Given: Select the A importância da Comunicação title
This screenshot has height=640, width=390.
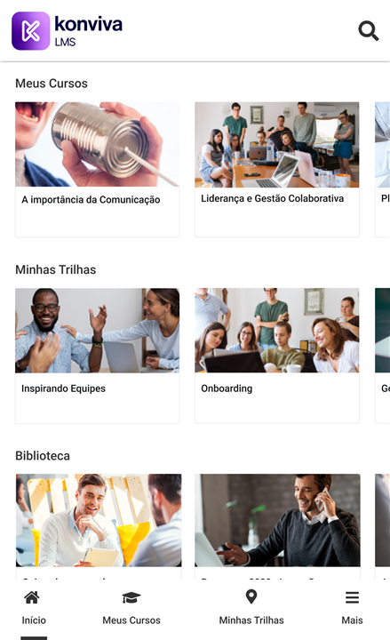Looking at the screenshot, I should click(91, 200).
